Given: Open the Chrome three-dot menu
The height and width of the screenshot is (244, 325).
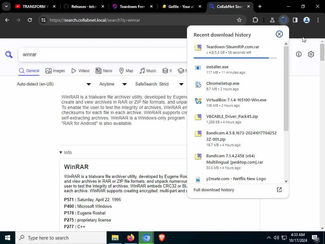Looking at the screenshot, I should tap(318, 20).
